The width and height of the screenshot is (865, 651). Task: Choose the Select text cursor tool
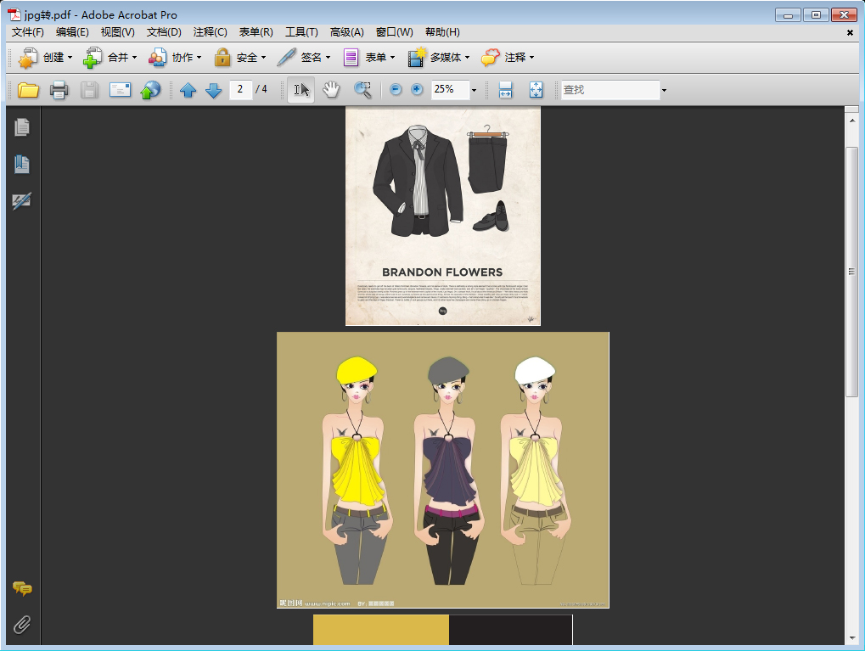(x=301, y=89)
